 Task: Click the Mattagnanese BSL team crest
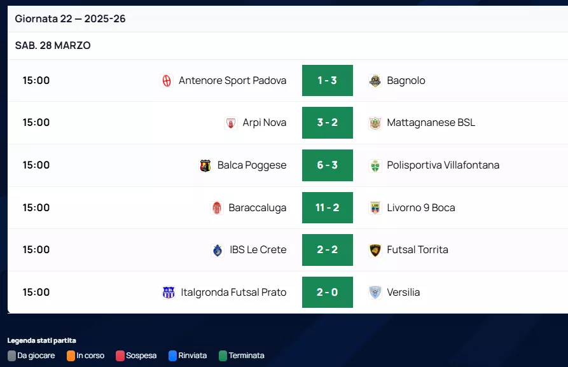click(x=375, y=123)
